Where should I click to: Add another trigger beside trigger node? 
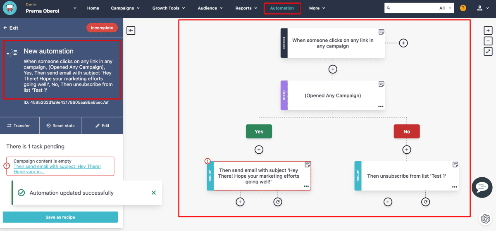403,43
